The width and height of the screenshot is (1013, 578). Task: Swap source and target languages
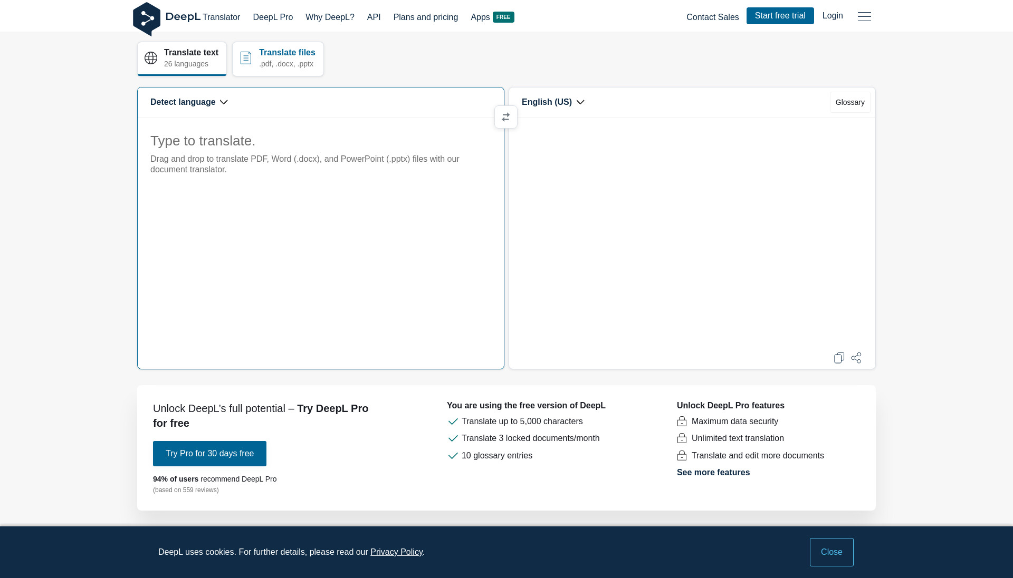[506, 117]
